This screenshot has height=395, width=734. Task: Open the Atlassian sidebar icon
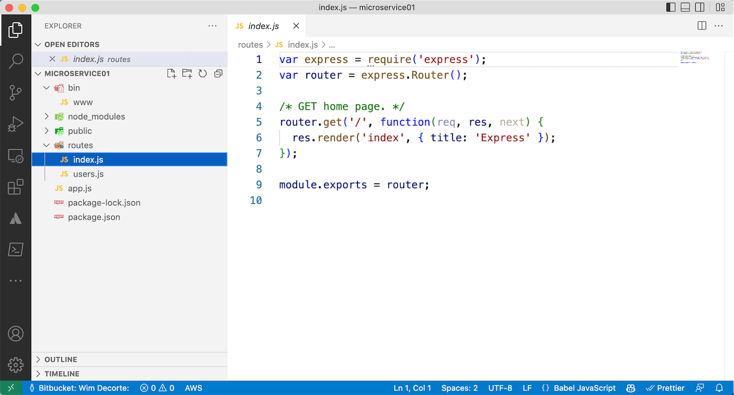16,218
